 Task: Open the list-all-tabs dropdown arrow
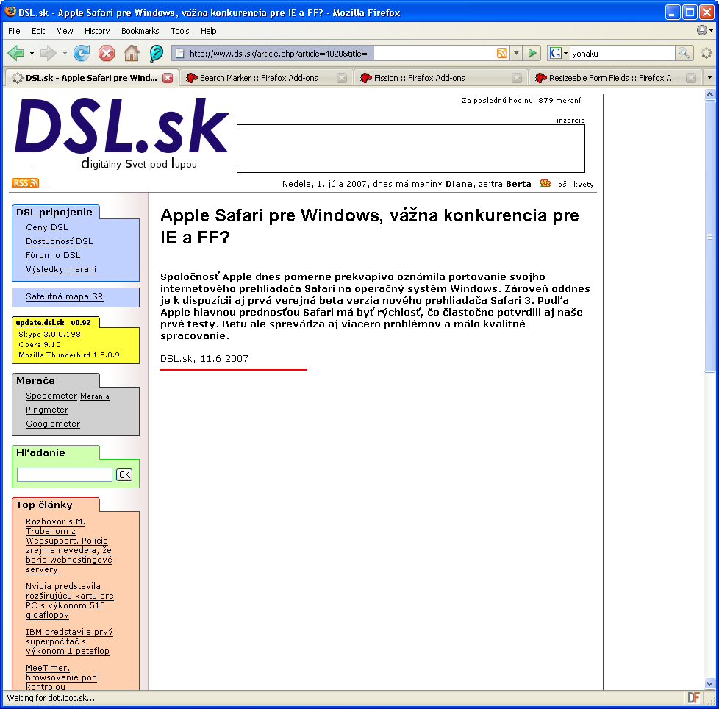pyautogui.click(x=710, y=78)
